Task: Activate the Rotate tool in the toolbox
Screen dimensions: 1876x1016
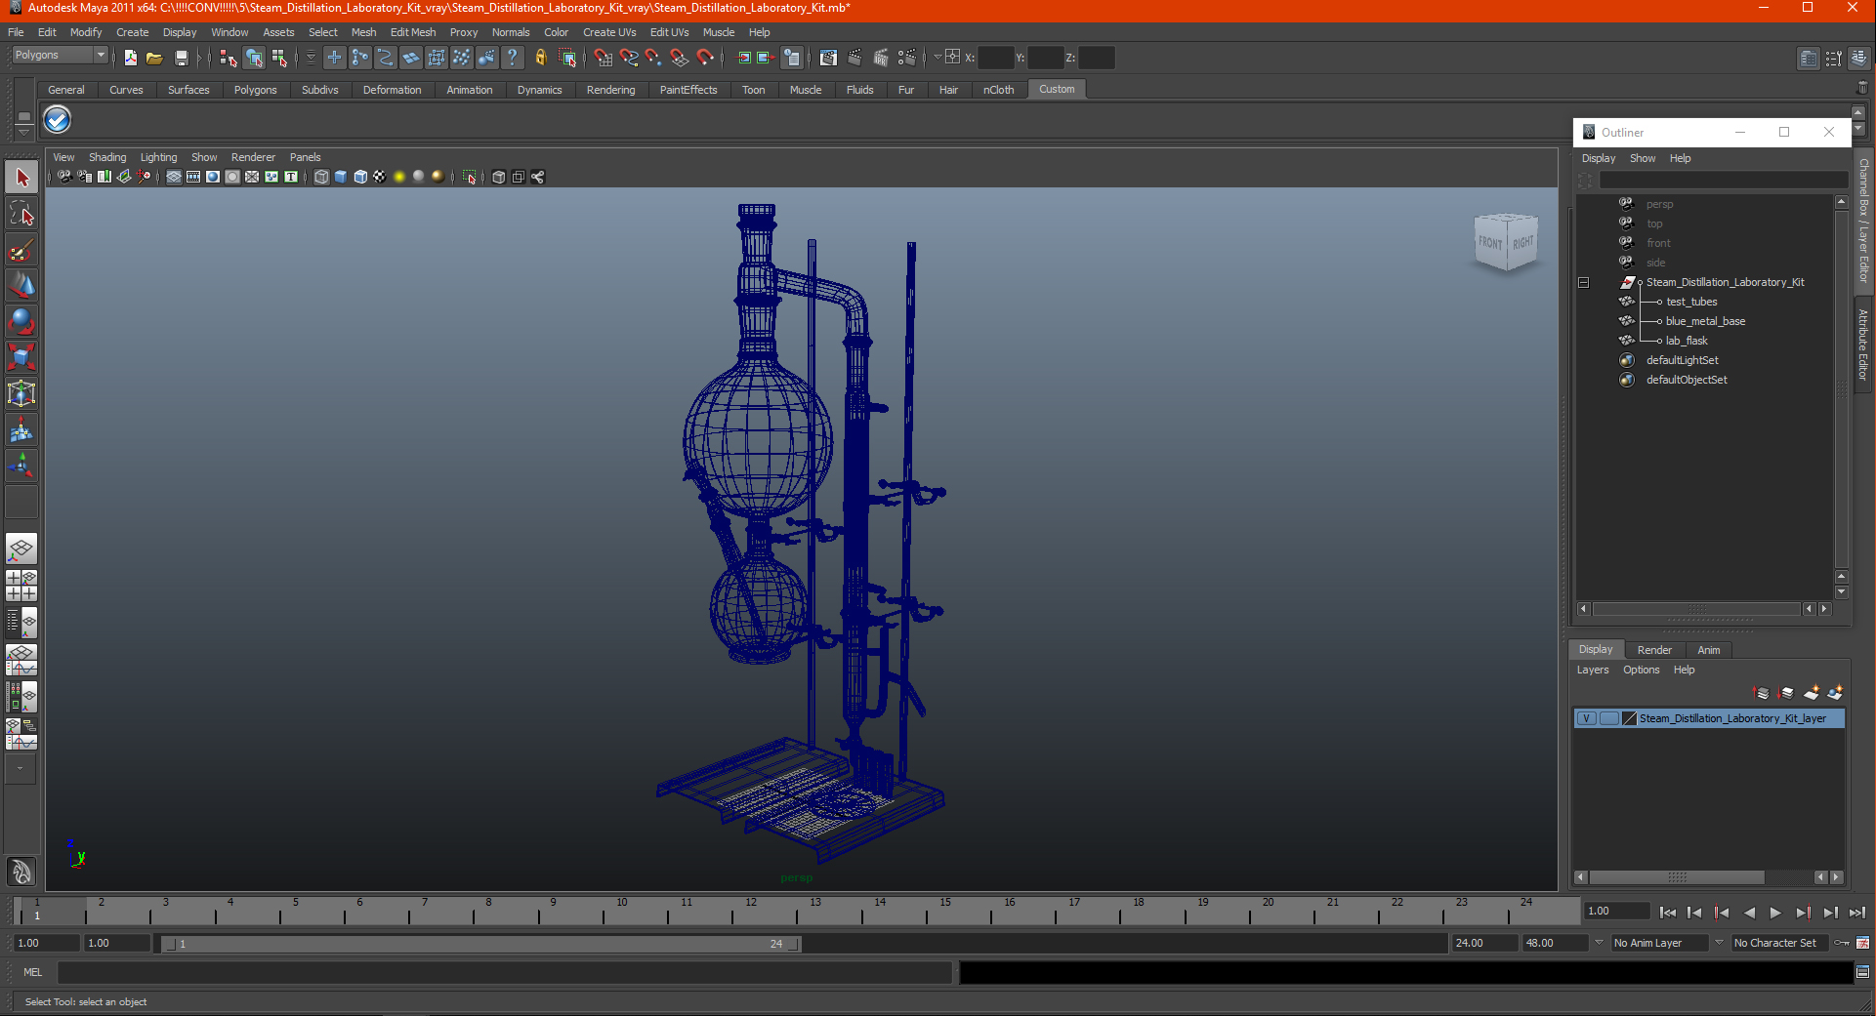Action: [x=21, y=322]
